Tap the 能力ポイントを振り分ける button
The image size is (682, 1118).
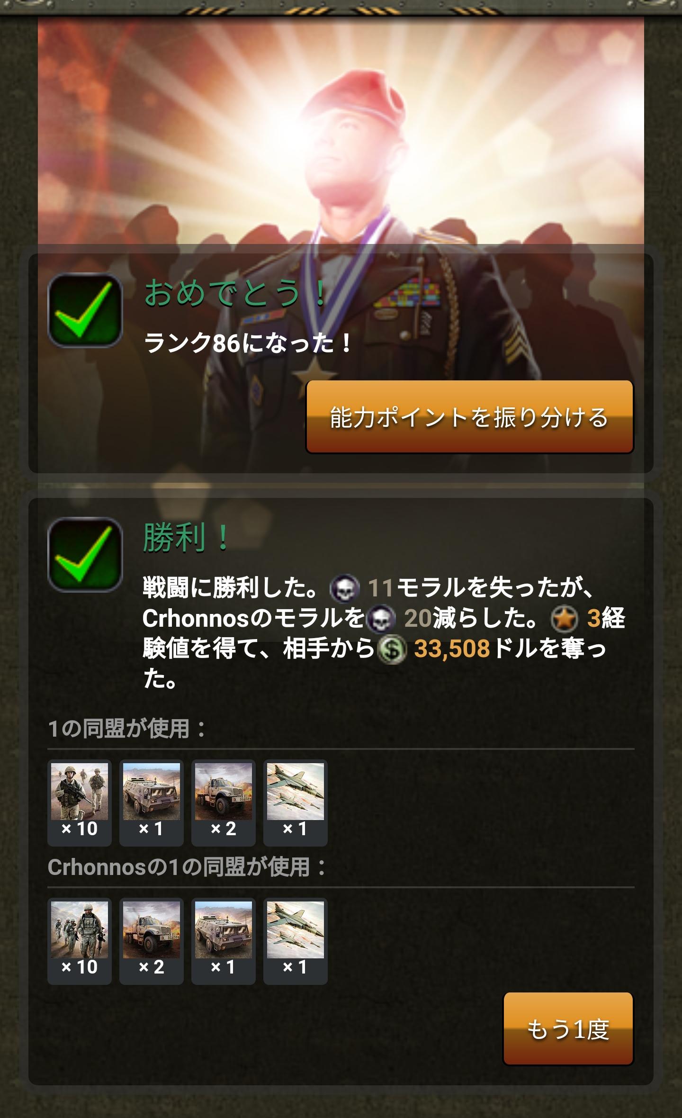[470, 417]
